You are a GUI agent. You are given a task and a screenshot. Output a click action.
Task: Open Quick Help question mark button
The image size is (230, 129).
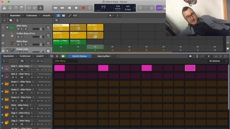coord(16,8)
